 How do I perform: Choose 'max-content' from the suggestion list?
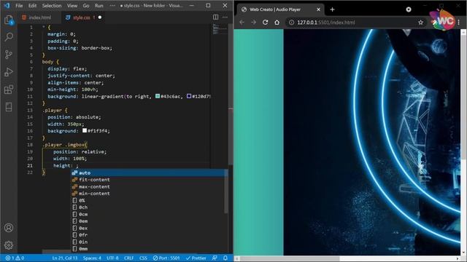[149, 186]
